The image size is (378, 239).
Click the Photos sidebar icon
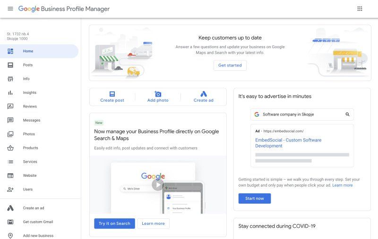(x=10, y=134)
